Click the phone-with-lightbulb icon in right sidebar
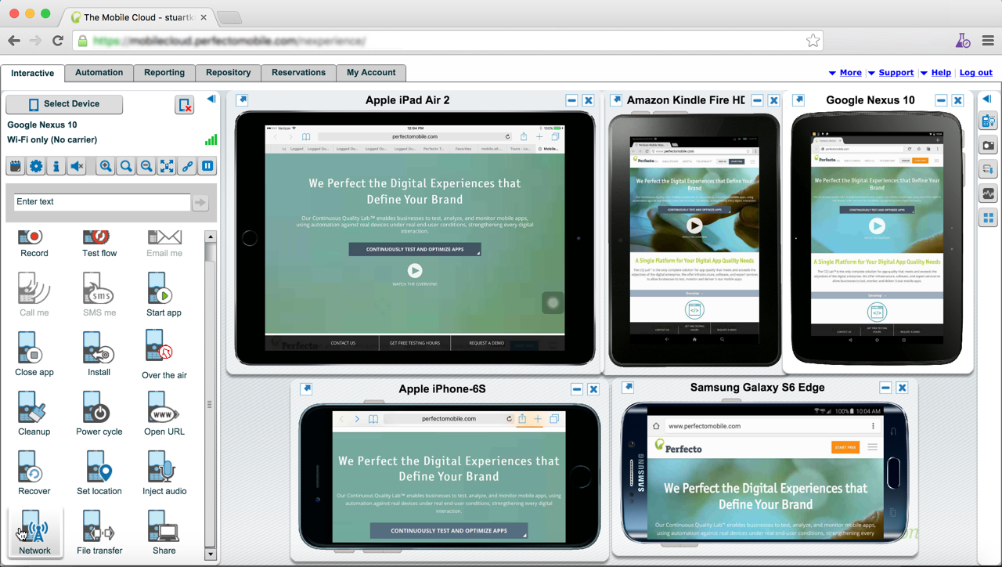This screenshot has height=567, width=1002. coord(988,121)
